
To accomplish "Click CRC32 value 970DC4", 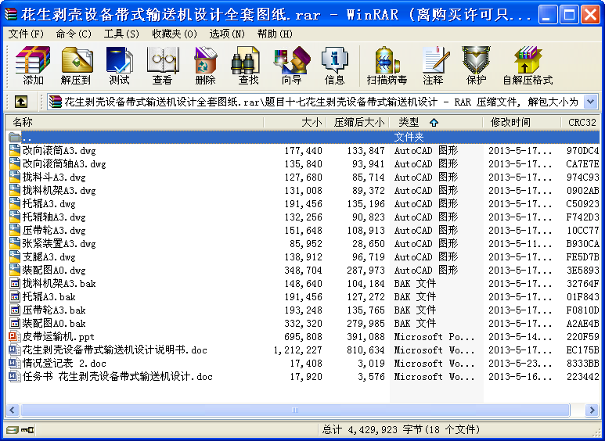I will coord(582,150).
